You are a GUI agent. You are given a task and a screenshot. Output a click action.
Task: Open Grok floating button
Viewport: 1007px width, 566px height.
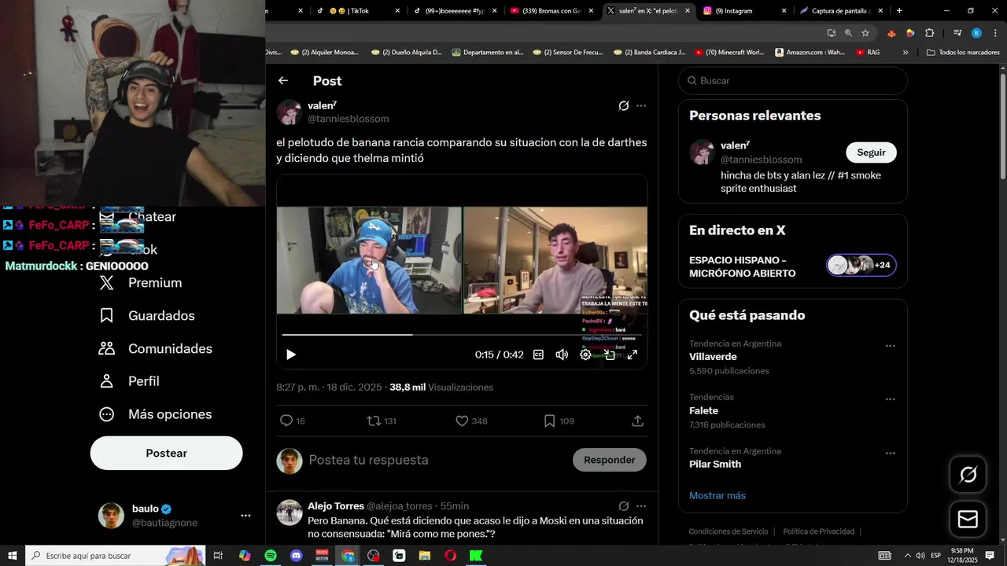[968, 474]
